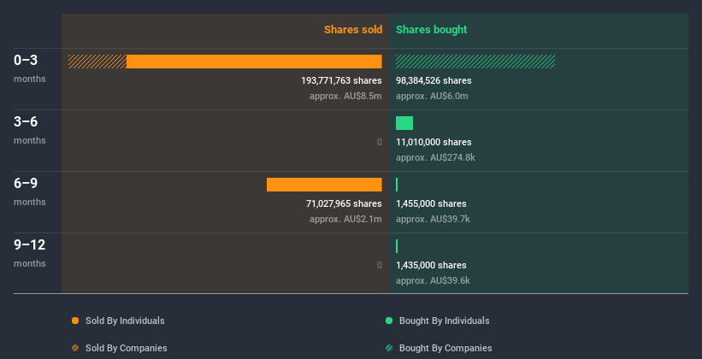Click the hatched orange companies sold bar segment

coord(97,62)
